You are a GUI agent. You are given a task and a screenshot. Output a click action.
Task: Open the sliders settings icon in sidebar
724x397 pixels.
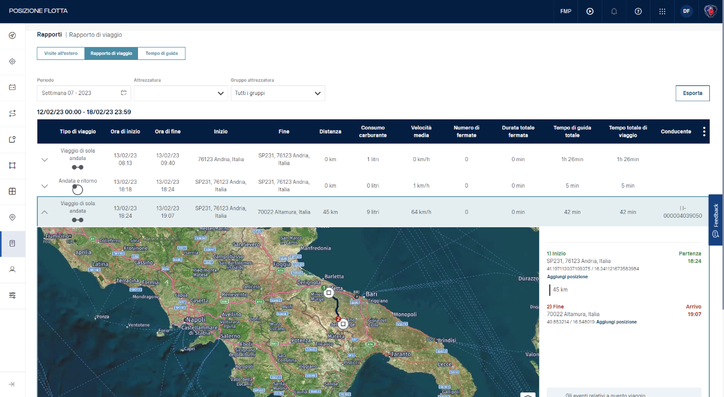pos(12,296)
